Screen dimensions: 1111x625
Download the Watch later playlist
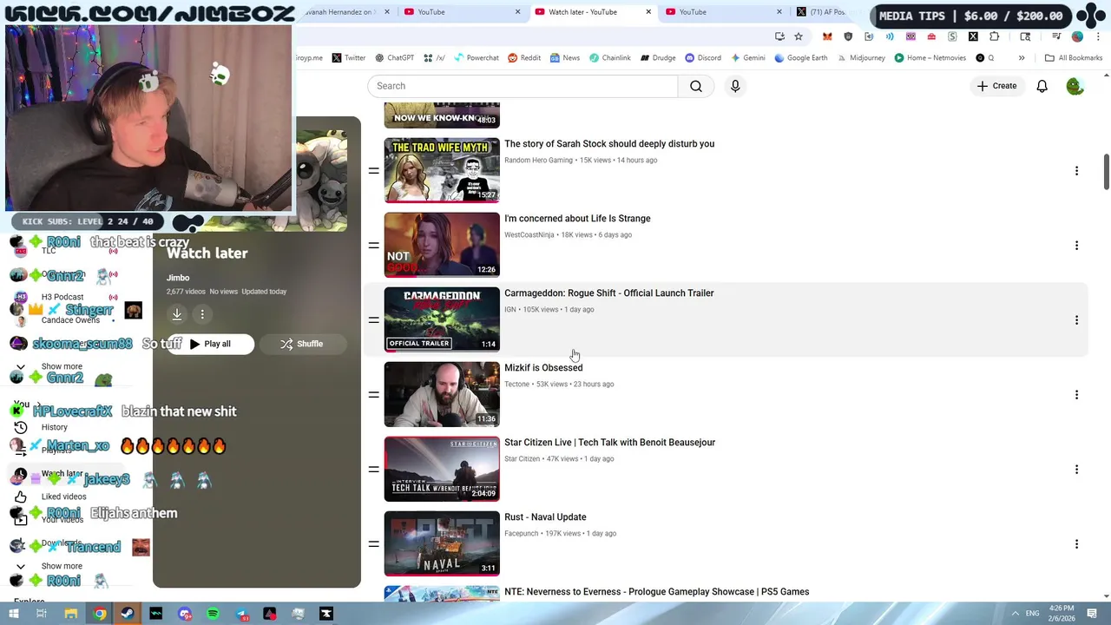click(177, 314)
